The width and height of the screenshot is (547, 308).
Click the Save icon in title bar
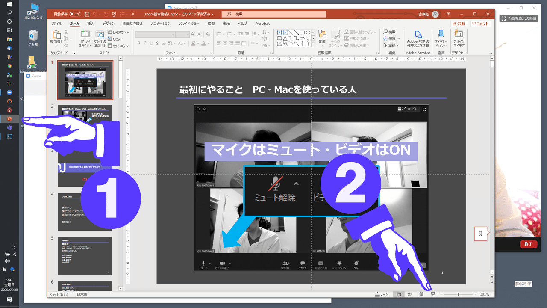point(86,14)
